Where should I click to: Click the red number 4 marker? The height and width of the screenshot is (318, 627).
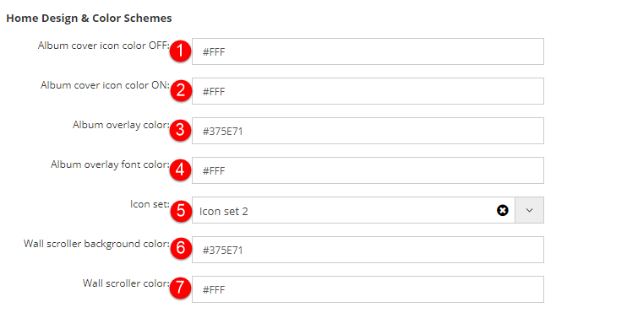coord(180,170)
